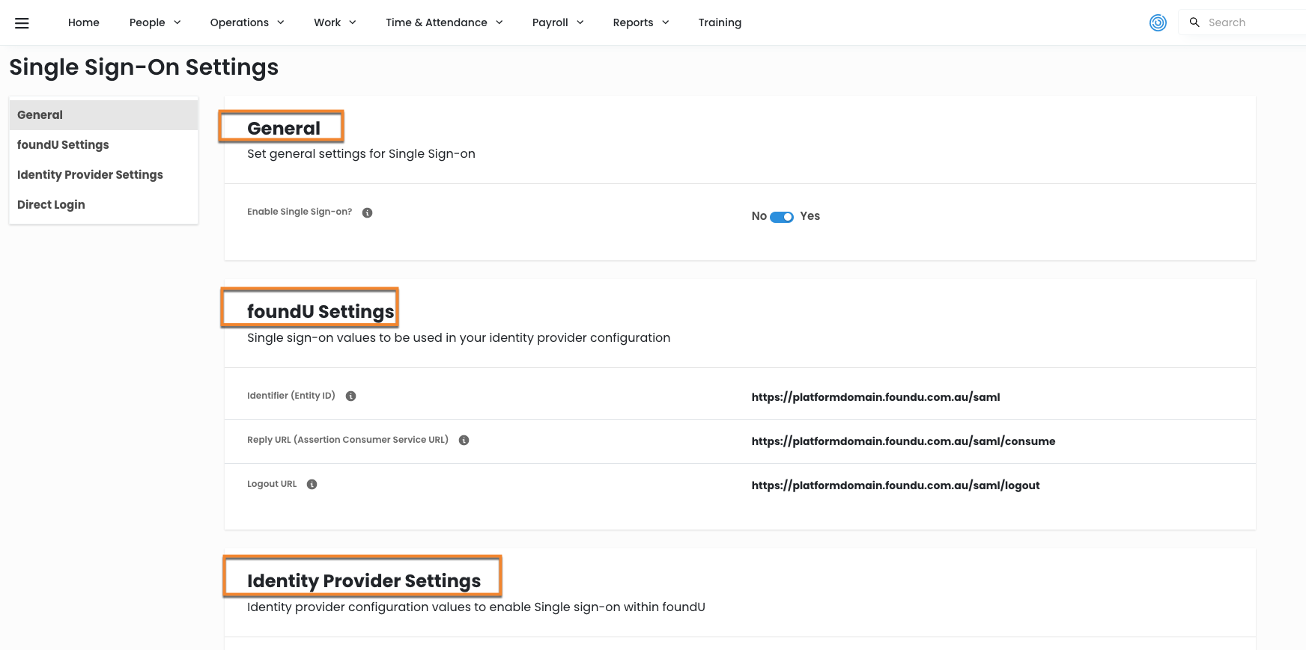Expand the Reports menu
The height and width of the screenshot is (650, 1306).
640,22
